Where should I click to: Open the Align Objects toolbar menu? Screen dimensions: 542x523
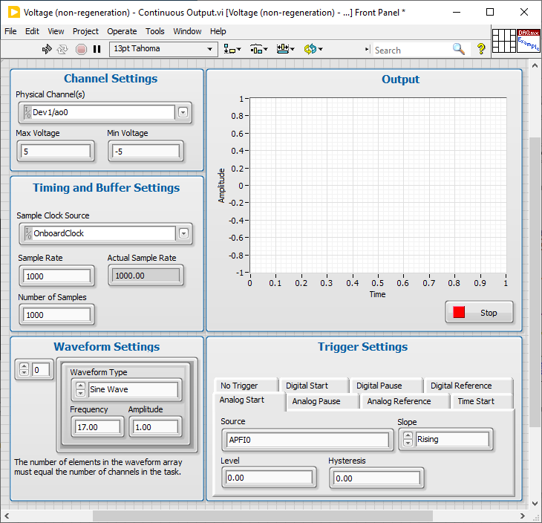(x=232, y=49)
